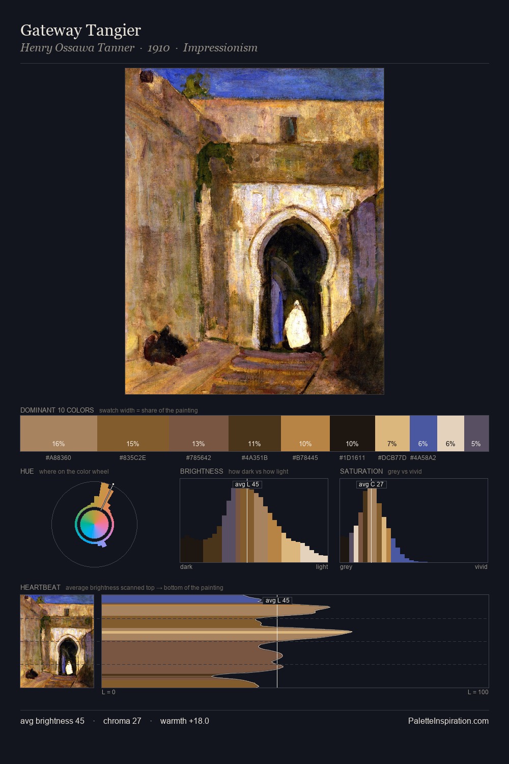509x764 pixels.
Task: Click the heartbeat brightness scan chart
Action: (295, 641)
